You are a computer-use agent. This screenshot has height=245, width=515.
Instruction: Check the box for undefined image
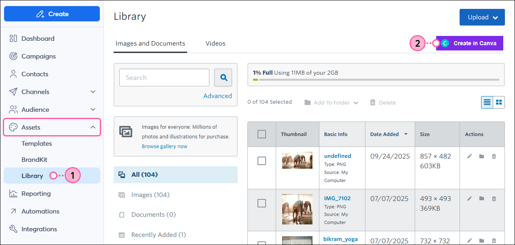click(x=262, y=161)
